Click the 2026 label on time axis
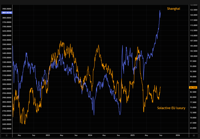The image size is (200, 139). click(178, 134)
